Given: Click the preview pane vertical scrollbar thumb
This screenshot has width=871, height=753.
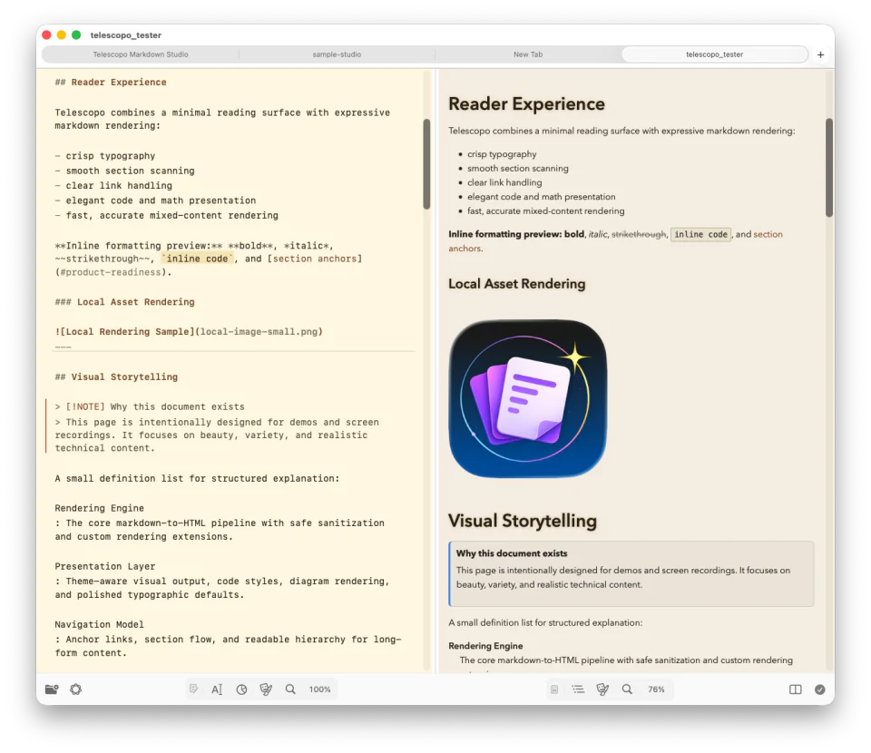Looking at the screenshot, I should click(828, 167).
